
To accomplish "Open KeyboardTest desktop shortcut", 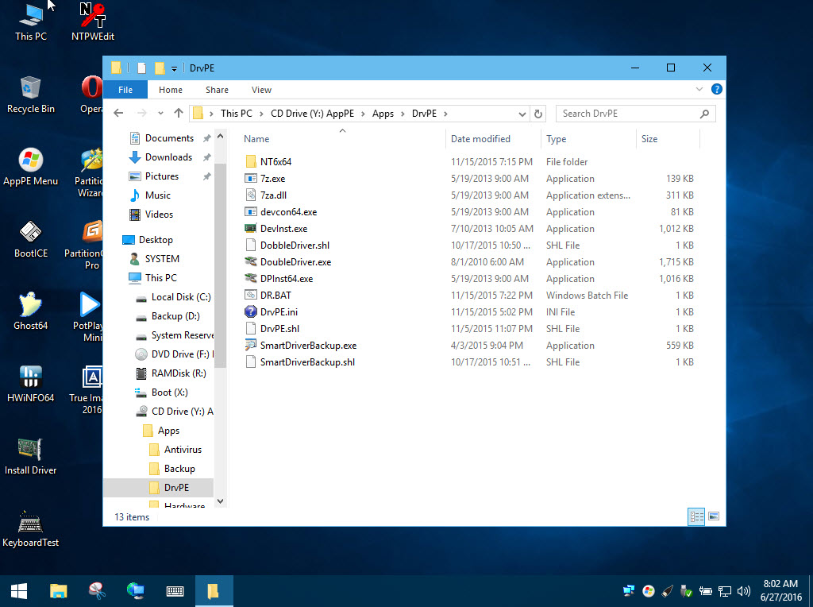I will [x=31, y=528].
